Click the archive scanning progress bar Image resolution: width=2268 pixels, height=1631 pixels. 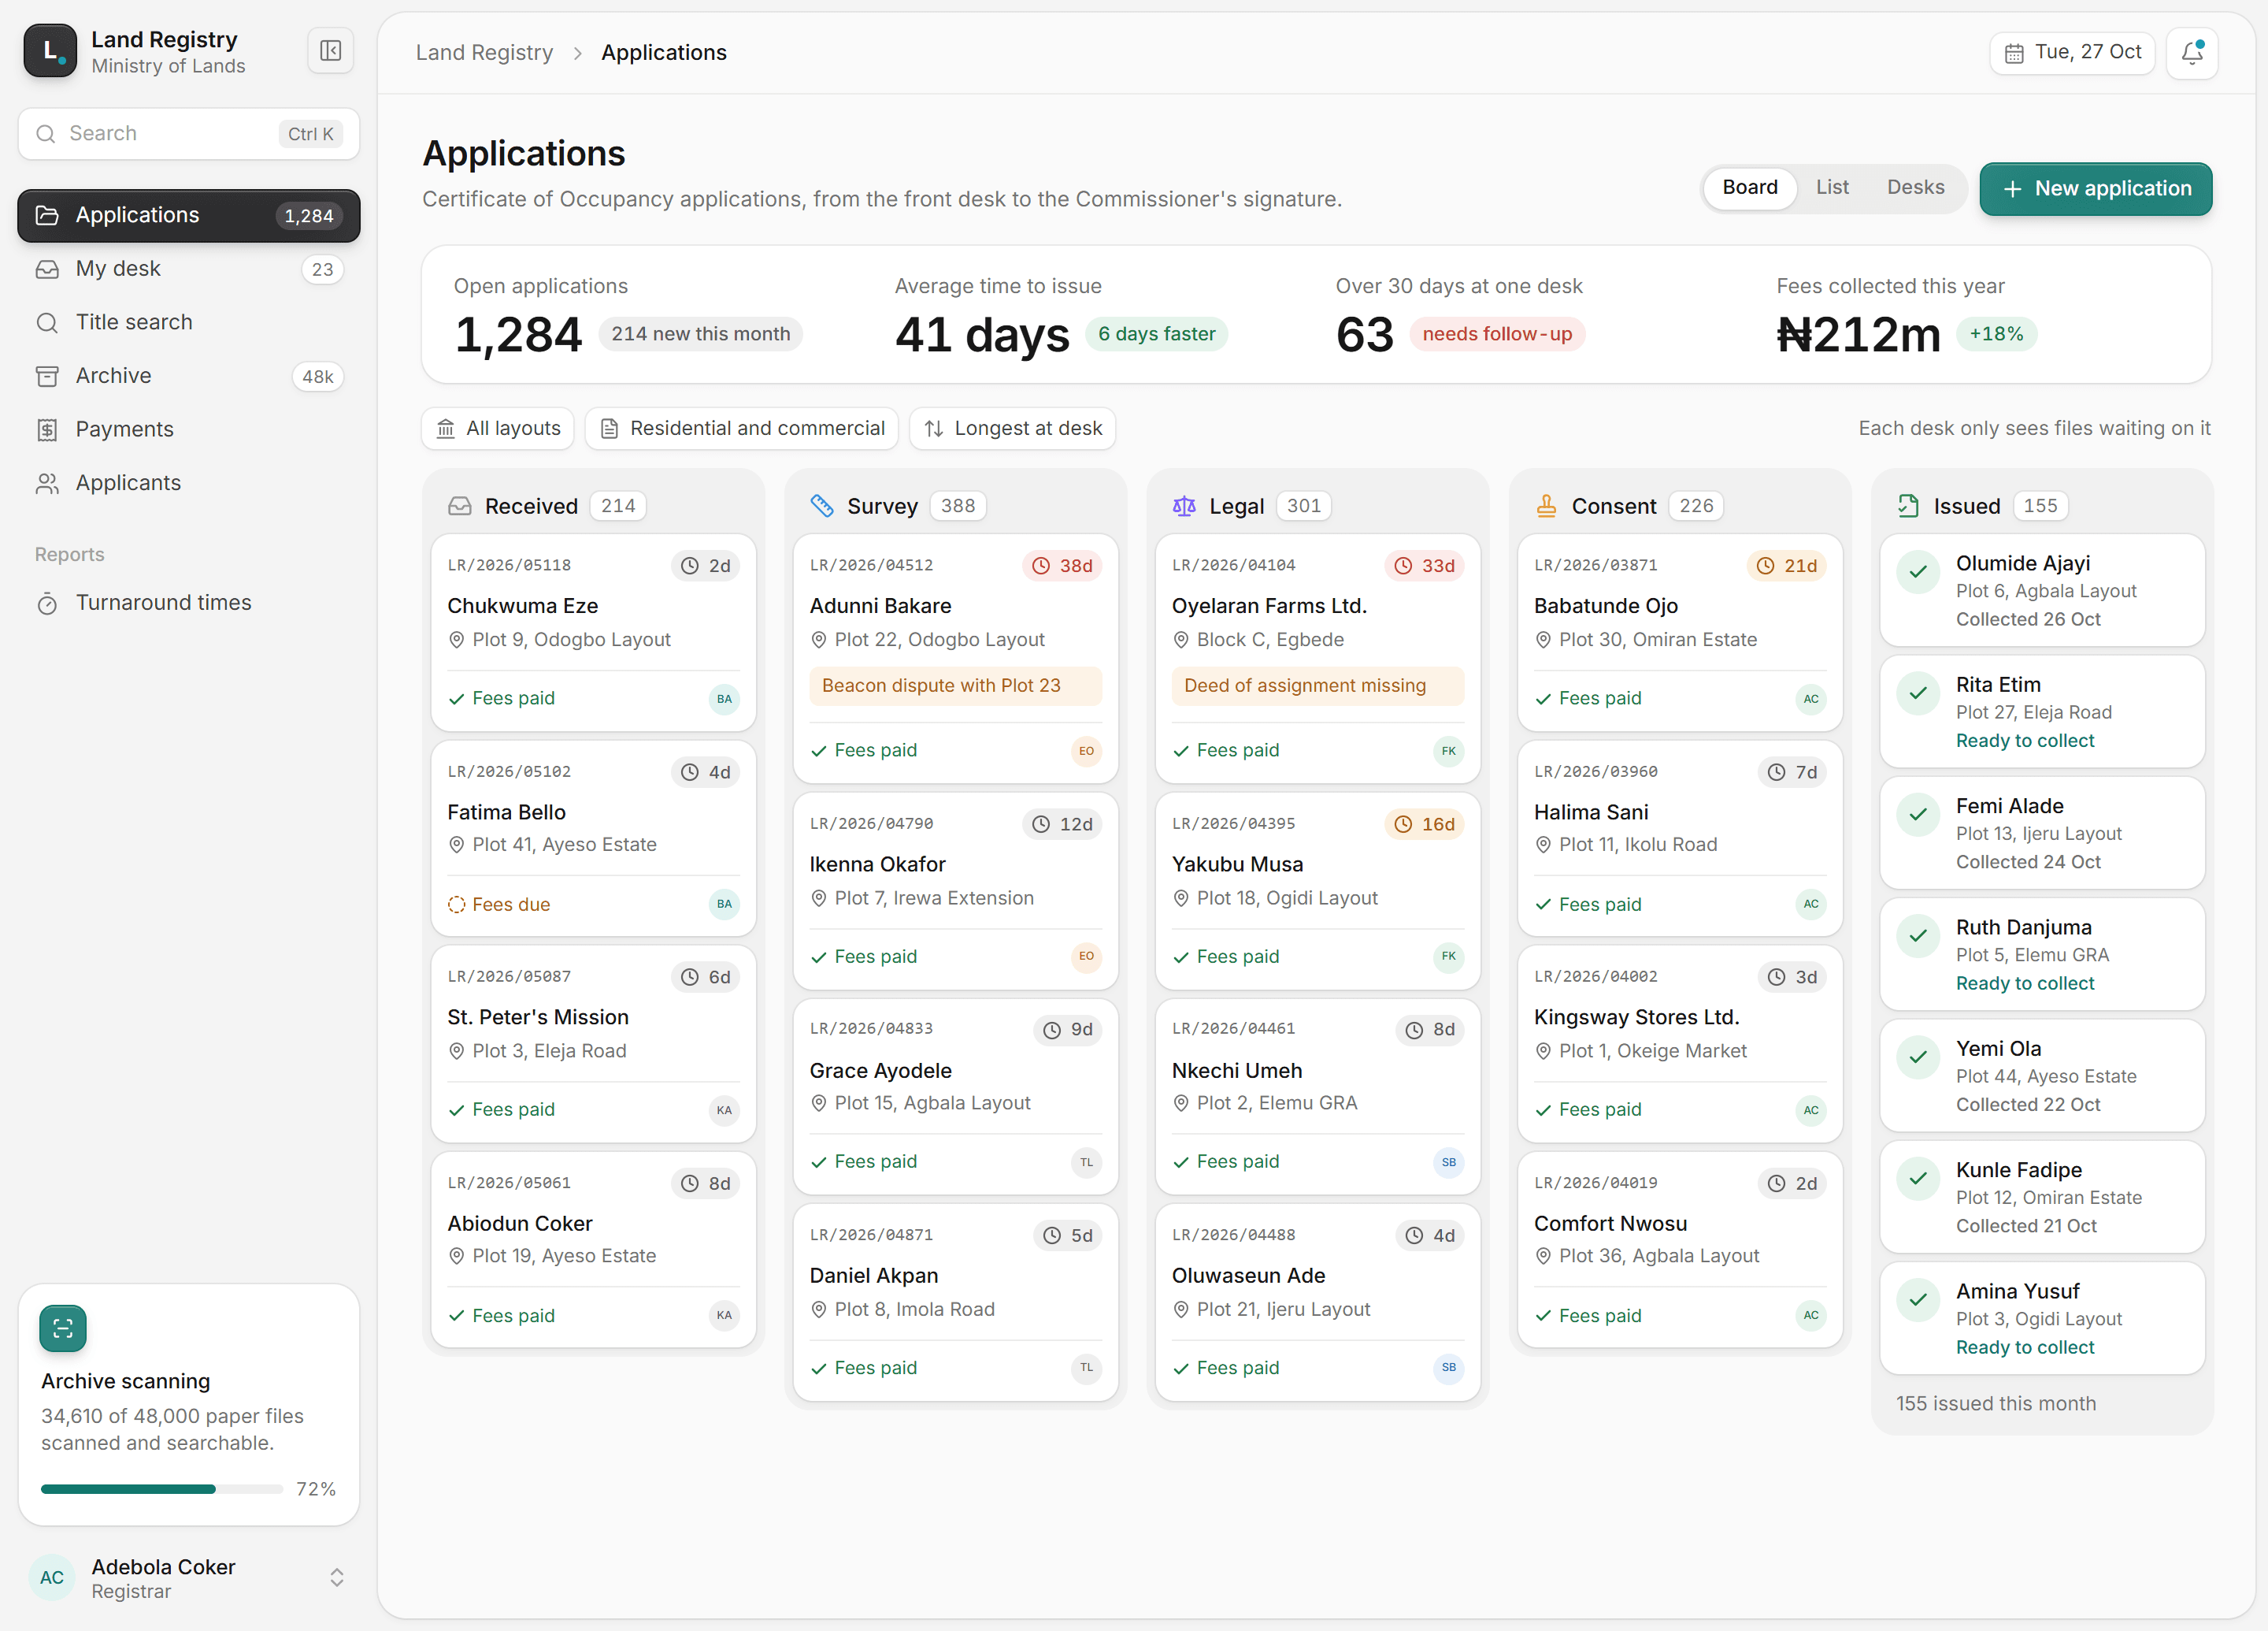[x=162, y=1489]
